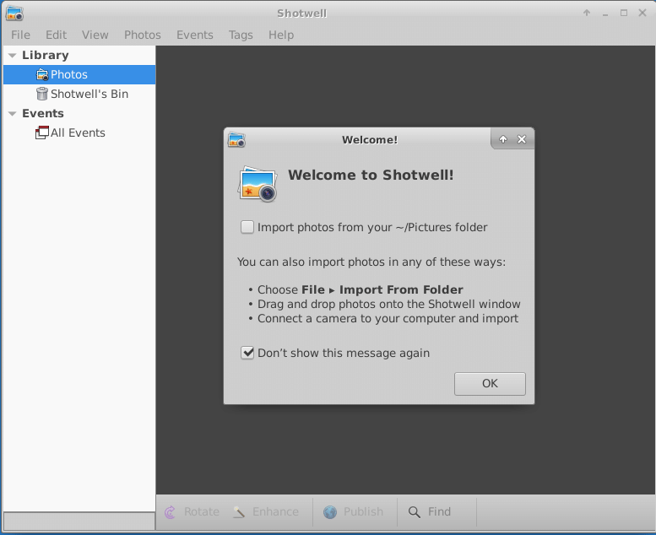Viewport: 656px width, 535px height.
Task: Click the Rotate label in toolbar
Action: 202,511
